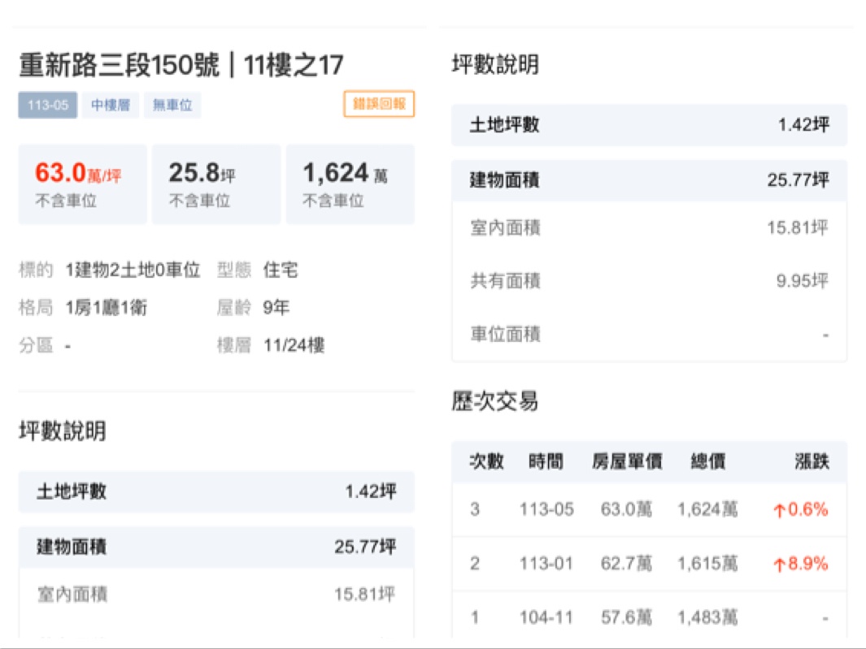The width and height of the screenshot is (866, 649).
Task: Click the 漲跌 column header
Action: (811, 462)
